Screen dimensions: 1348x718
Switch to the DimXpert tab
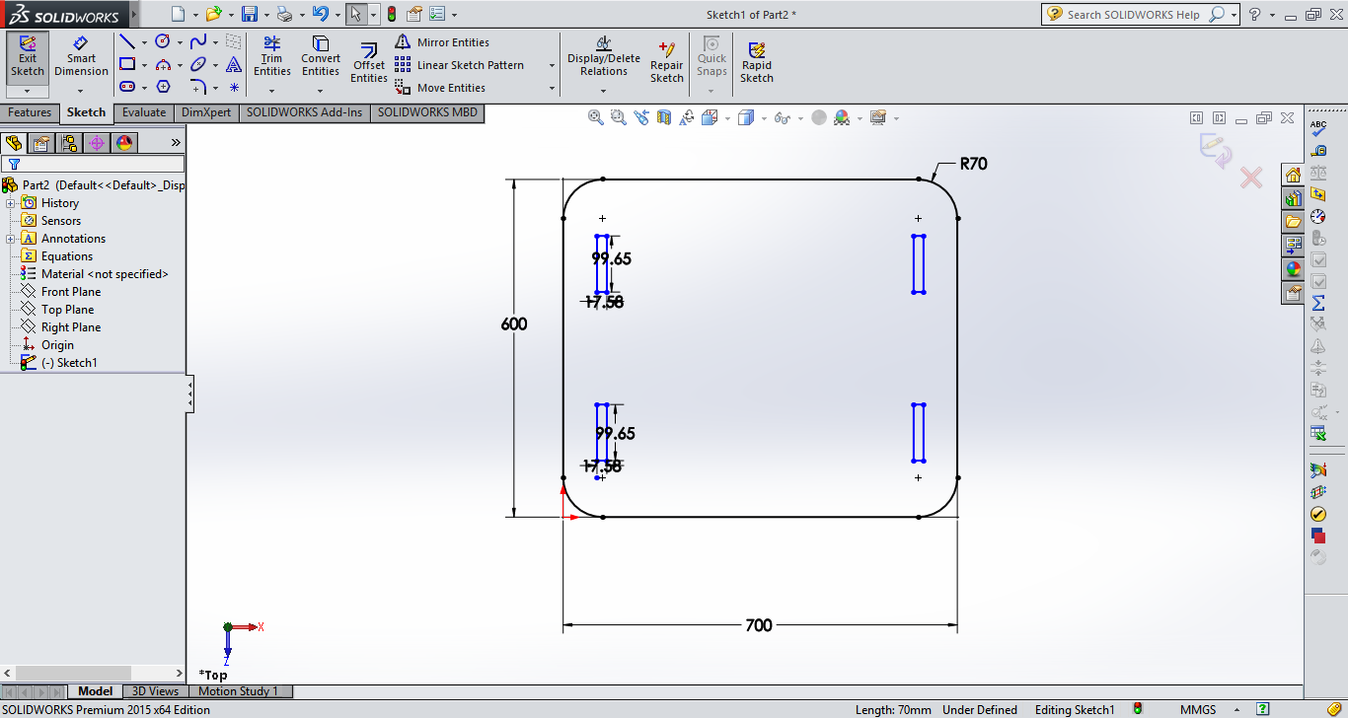pyautogui.click(x=206, y=112)
